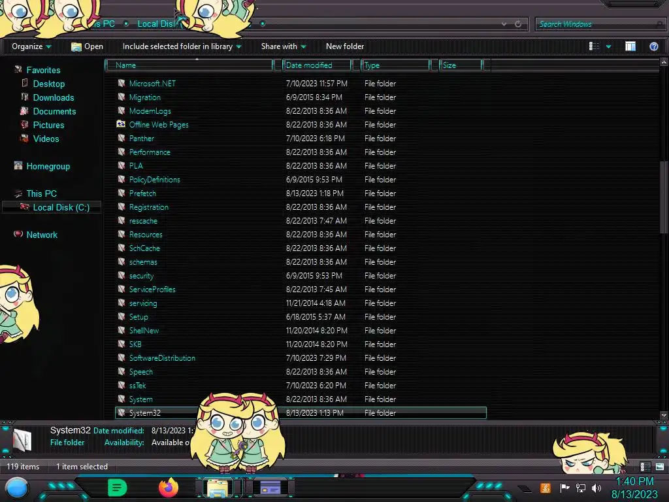The width and height of the screenshot is (669, 502).
Task: Select the ssTek folder name
Action: pyautogui.click(x=137, y=385)
